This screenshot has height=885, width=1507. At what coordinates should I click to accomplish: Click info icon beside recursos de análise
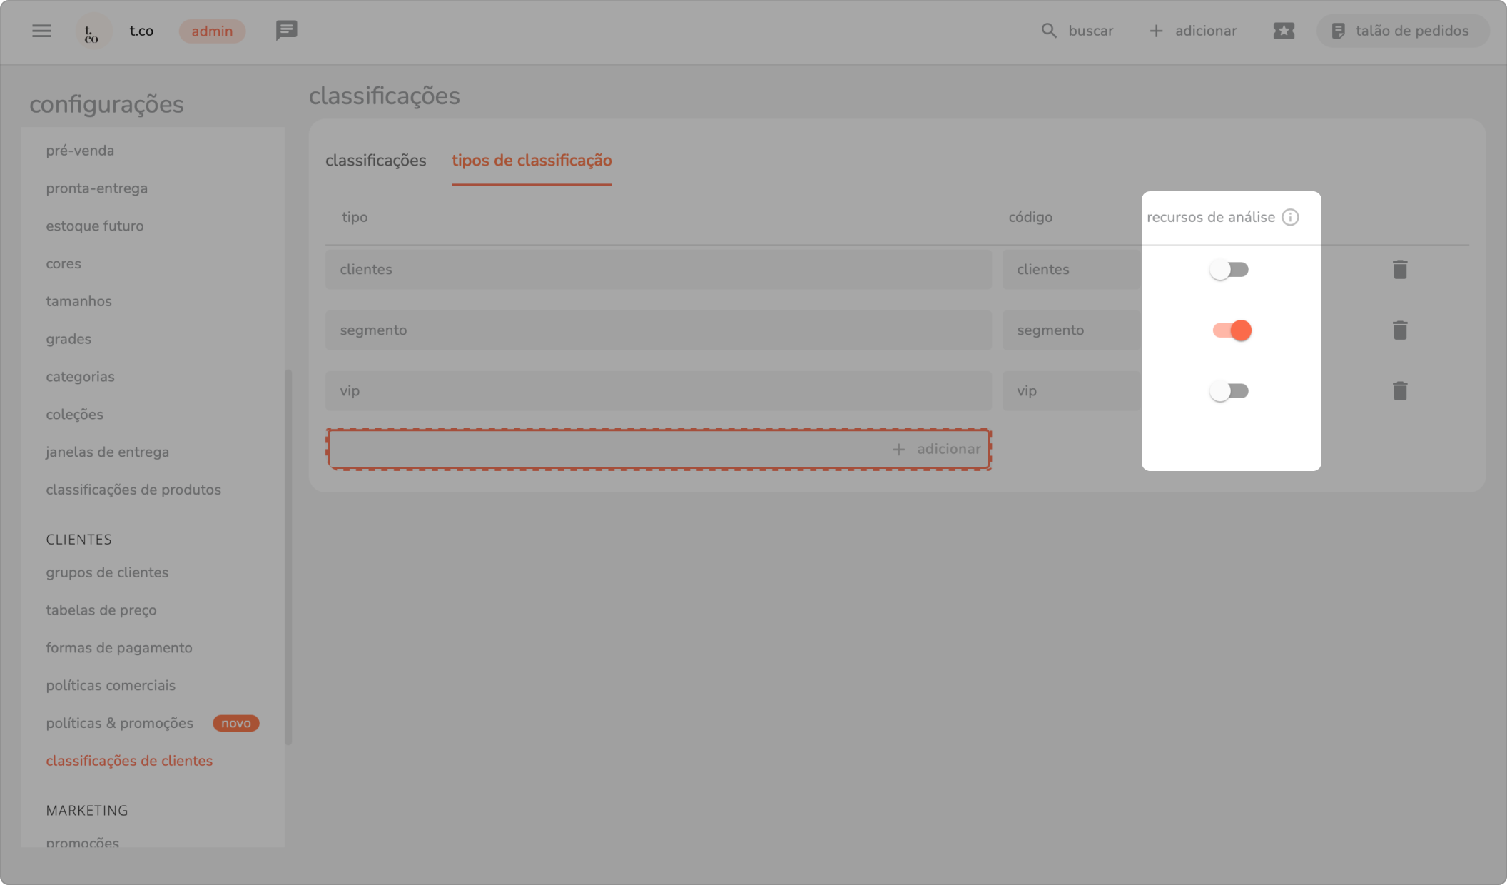1290,217
